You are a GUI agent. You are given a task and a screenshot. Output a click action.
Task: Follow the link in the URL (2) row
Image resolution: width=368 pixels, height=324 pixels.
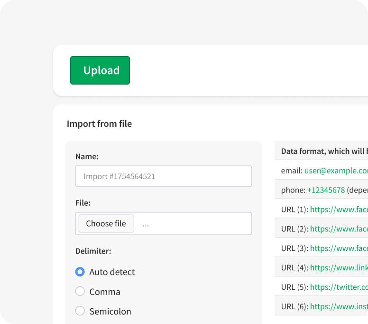coord(339,229)
